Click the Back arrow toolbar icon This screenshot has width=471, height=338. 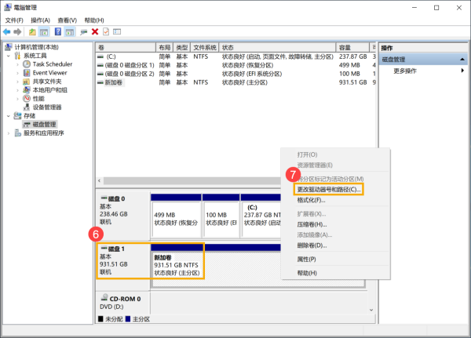coord(7,31)
